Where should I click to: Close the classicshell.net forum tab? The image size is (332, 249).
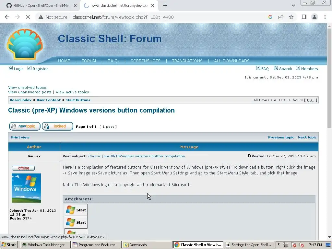click(x=153, y=6)
